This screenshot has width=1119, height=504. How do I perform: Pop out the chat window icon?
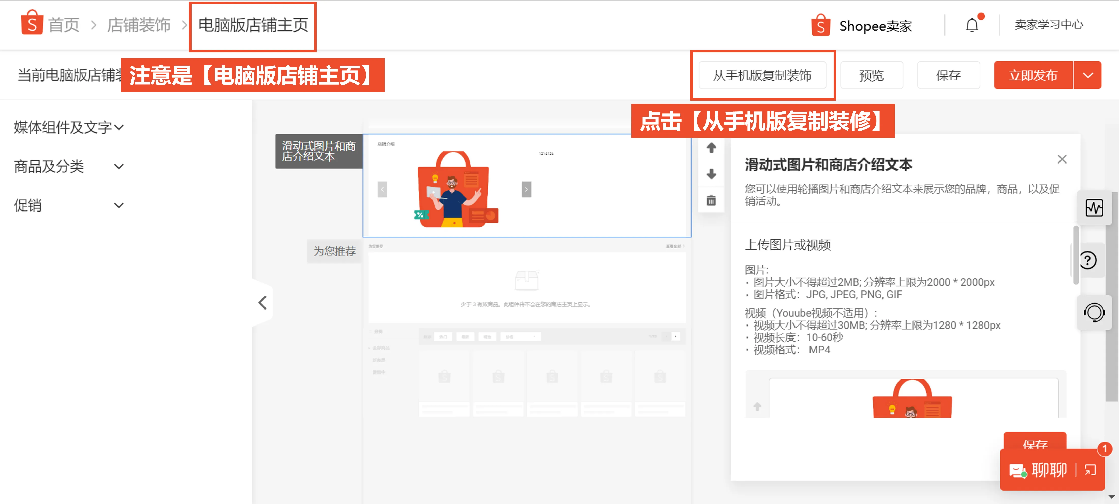click(x=1090, y=470)
